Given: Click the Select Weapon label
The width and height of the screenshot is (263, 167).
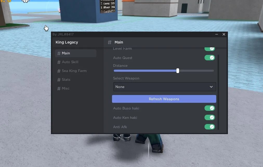Looking at the screenshot, I should pos(126,78).
